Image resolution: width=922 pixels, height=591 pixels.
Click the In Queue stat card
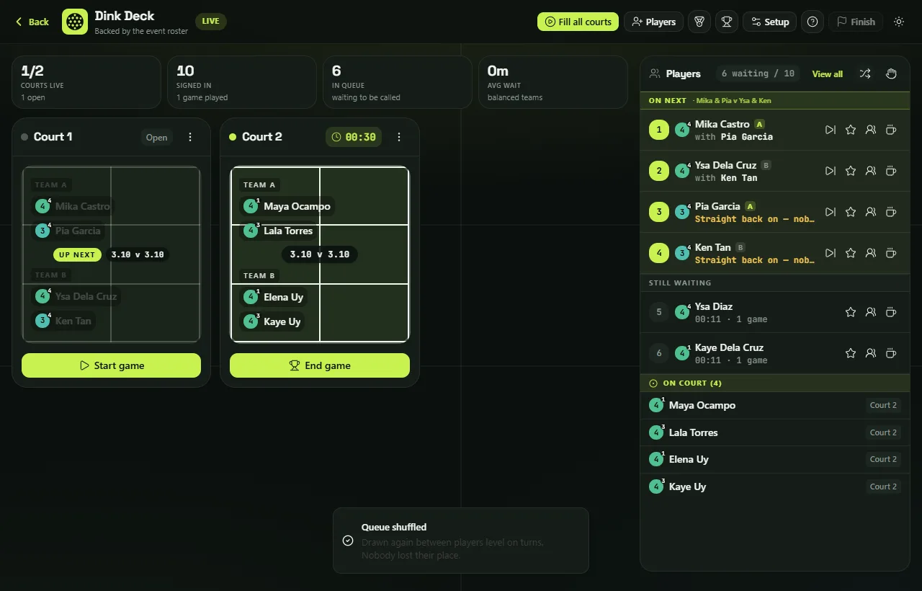pyautogui.click(x=398, y=82)
